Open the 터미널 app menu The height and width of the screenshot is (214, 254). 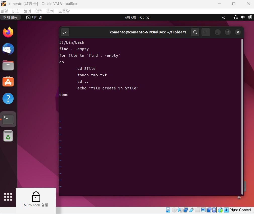point(34,17)
